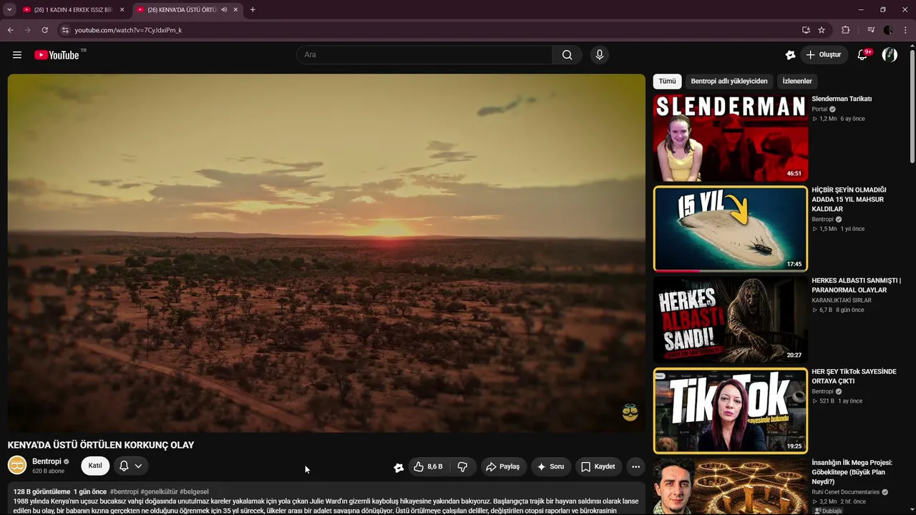Open the YouTube guide hamburger menu
The height and width of the screenshot is (515, 916).
[17, 55]
